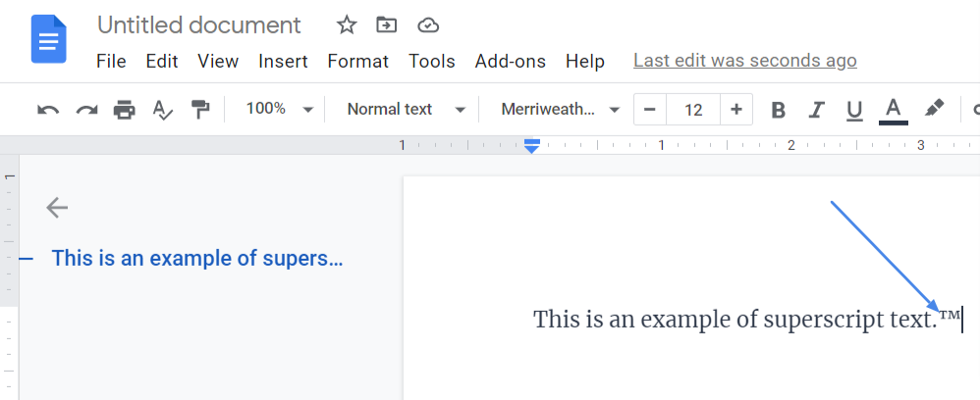The width and height of the screenshot is (980, 400).
Task: Run spelling and grammar check
Action: point(162,110)
